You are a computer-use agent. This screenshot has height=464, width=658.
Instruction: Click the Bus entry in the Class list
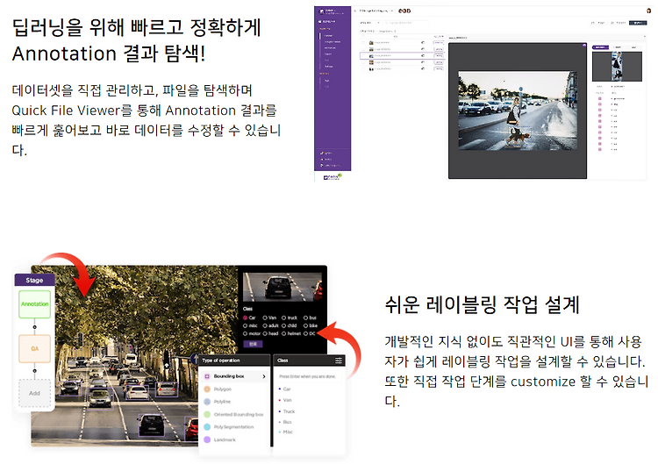(285, 422)
